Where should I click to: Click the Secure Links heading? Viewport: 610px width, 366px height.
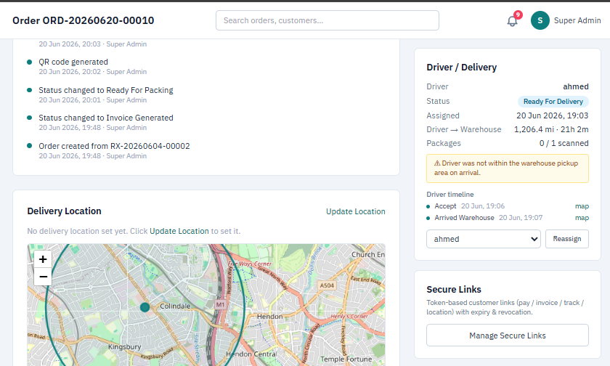tap(454, 289)
